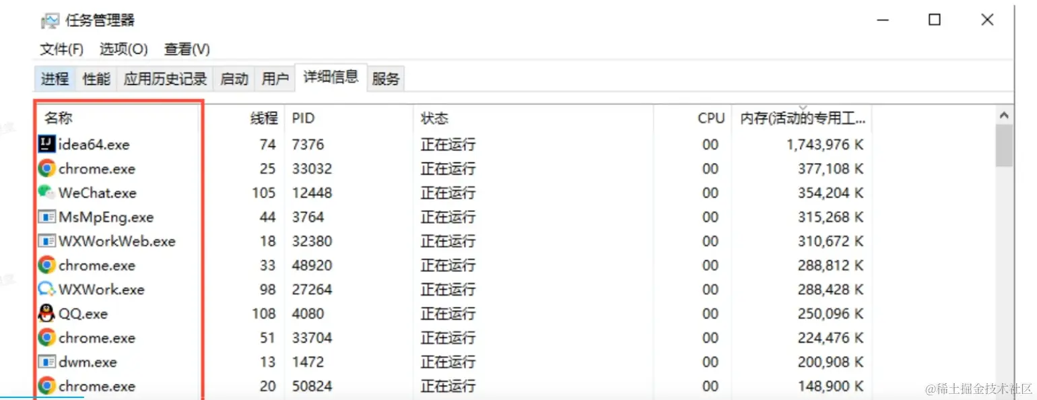The image size is (1037, 400).
Task: Click PID value 7376
Action: [x=308, y=144]
